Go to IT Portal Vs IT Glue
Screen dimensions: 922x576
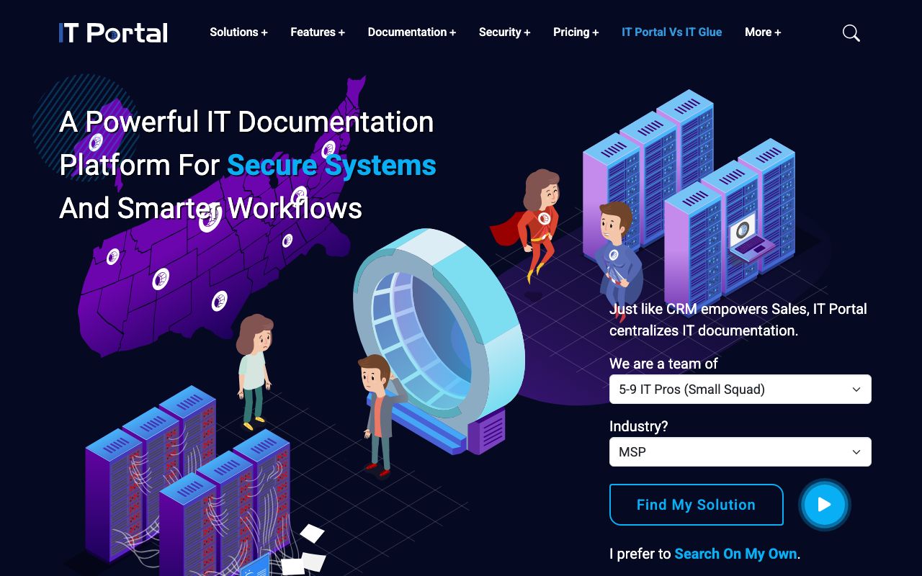(x=672, y=32)
